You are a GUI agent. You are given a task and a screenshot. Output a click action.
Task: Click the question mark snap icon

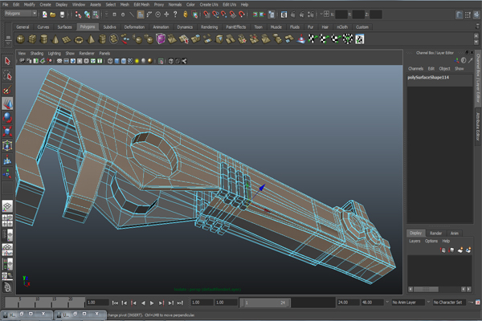pos(175,14)
